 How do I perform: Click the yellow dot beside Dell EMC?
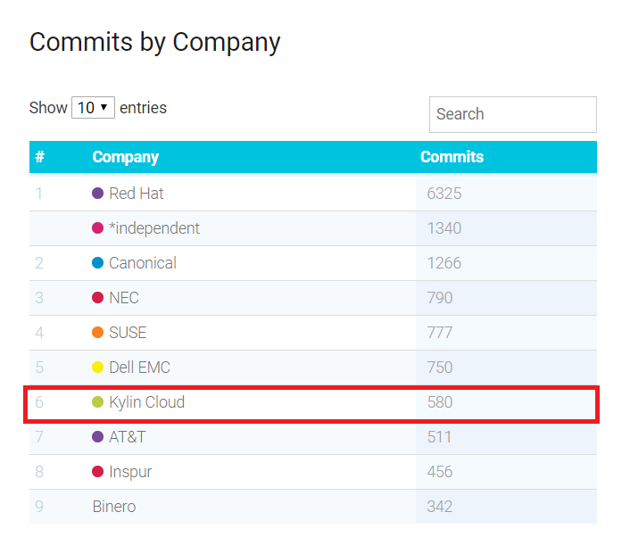point(97,368)
